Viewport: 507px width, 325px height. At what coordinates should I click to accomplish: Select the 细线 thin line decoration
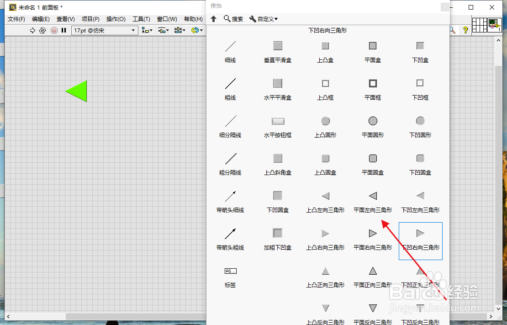tap(230, 51)
